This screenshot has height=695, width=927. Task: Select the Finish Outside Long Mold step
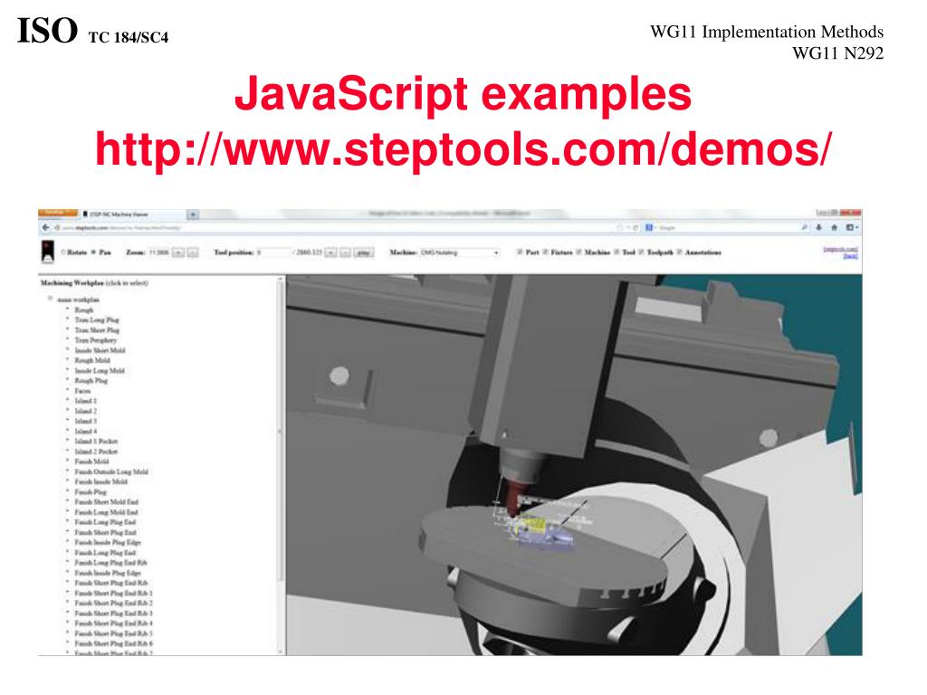tap(111, 471)
